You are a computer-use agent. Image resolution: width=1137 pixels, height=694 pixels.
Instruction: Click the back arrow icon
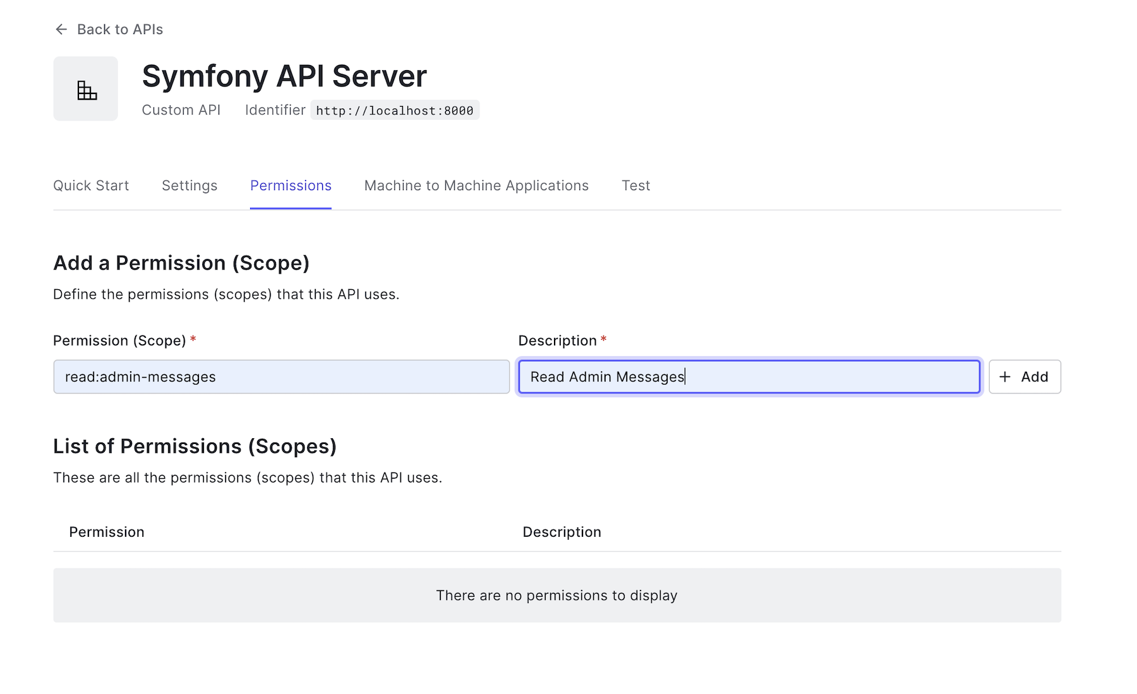pos(61,30)
